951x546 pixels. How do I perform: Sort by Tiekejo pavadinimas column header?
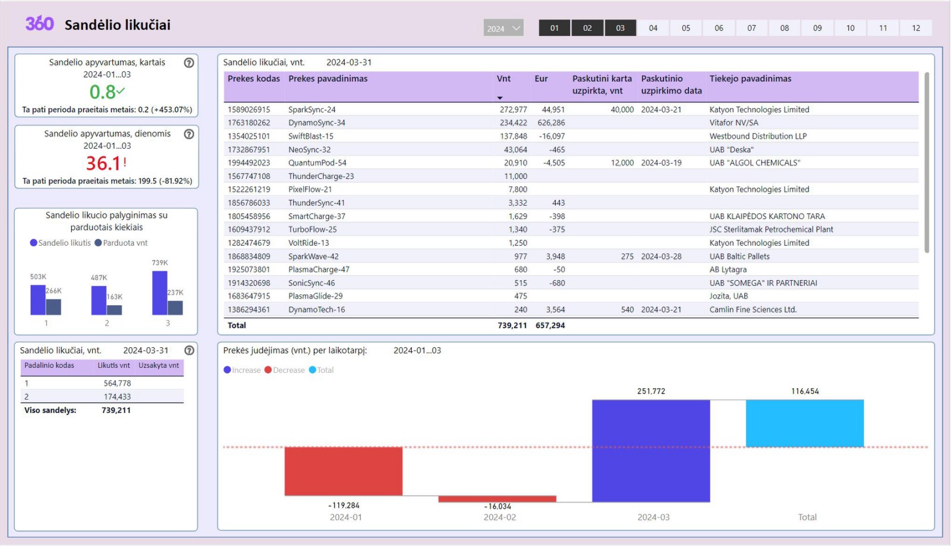coord(750,79)
